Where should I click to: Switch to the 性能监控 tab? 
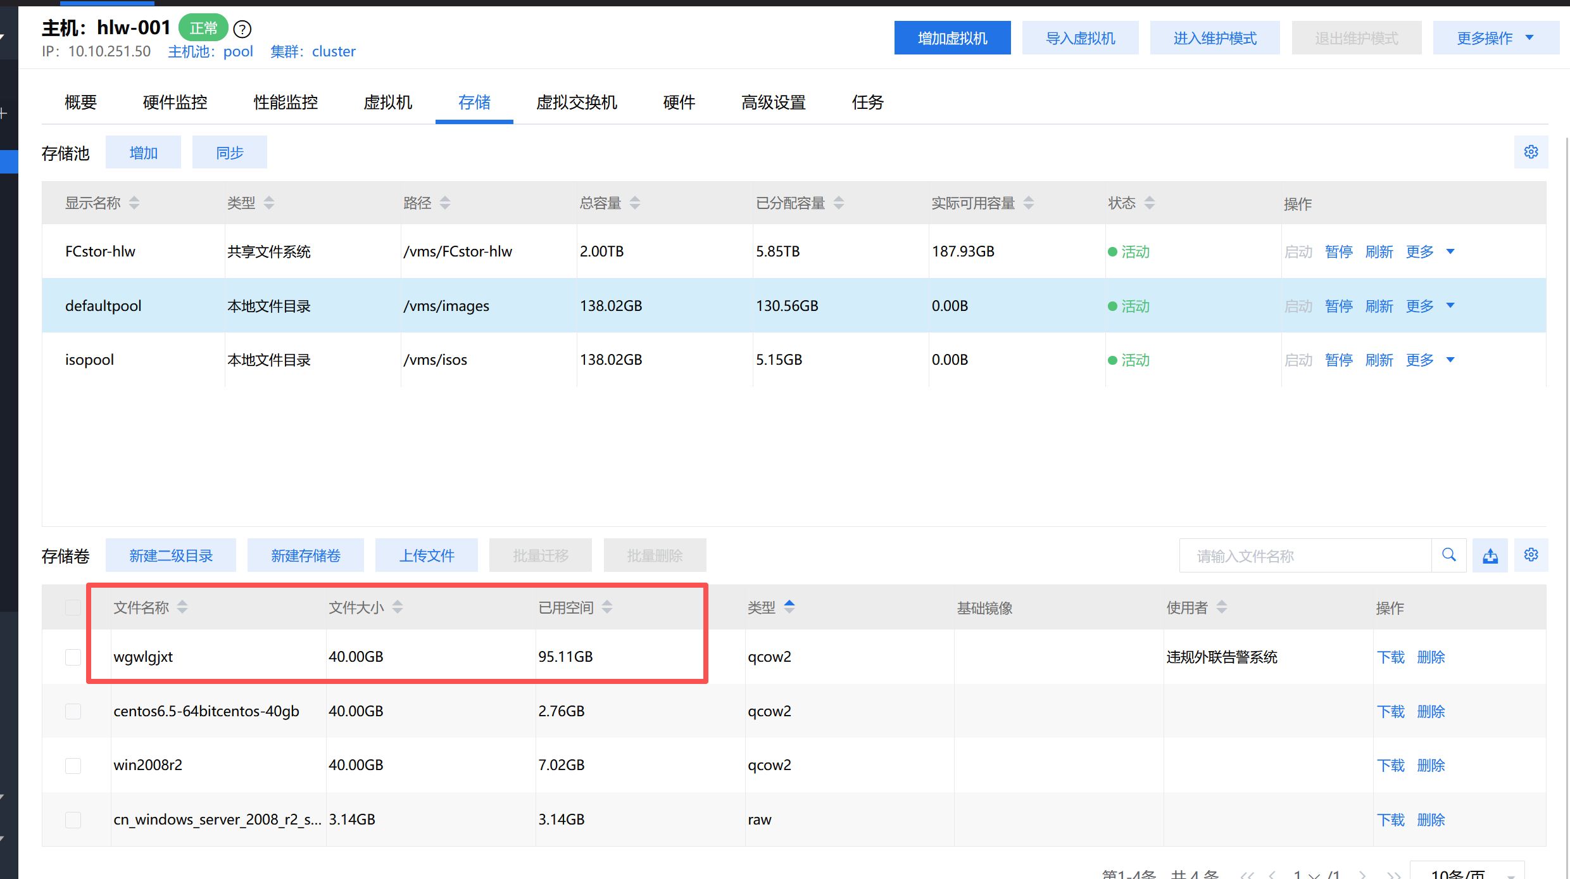click(x=286, y=102)
